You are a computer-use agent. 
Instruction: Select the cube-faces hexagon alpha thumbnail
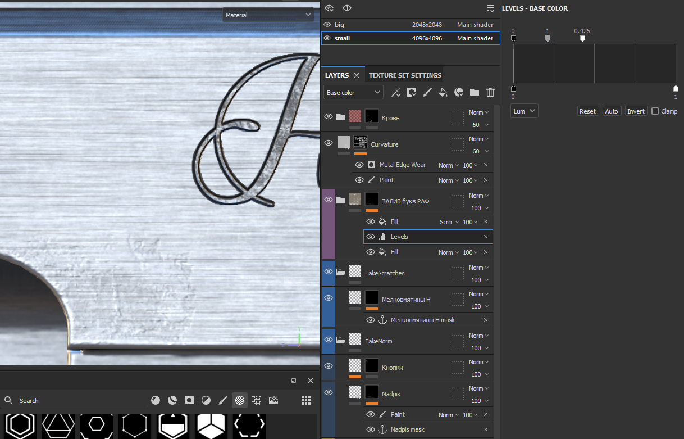tap(210, 426)
